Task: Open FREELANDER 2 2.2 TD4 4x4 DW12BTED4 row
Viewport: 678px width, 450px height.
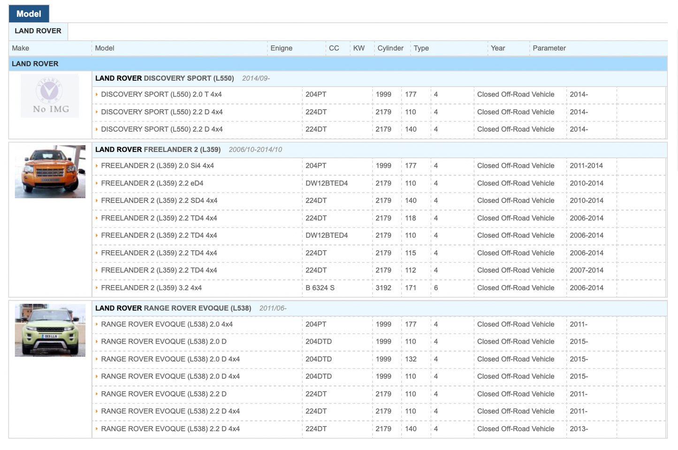Action: click(x=159, y=235)
